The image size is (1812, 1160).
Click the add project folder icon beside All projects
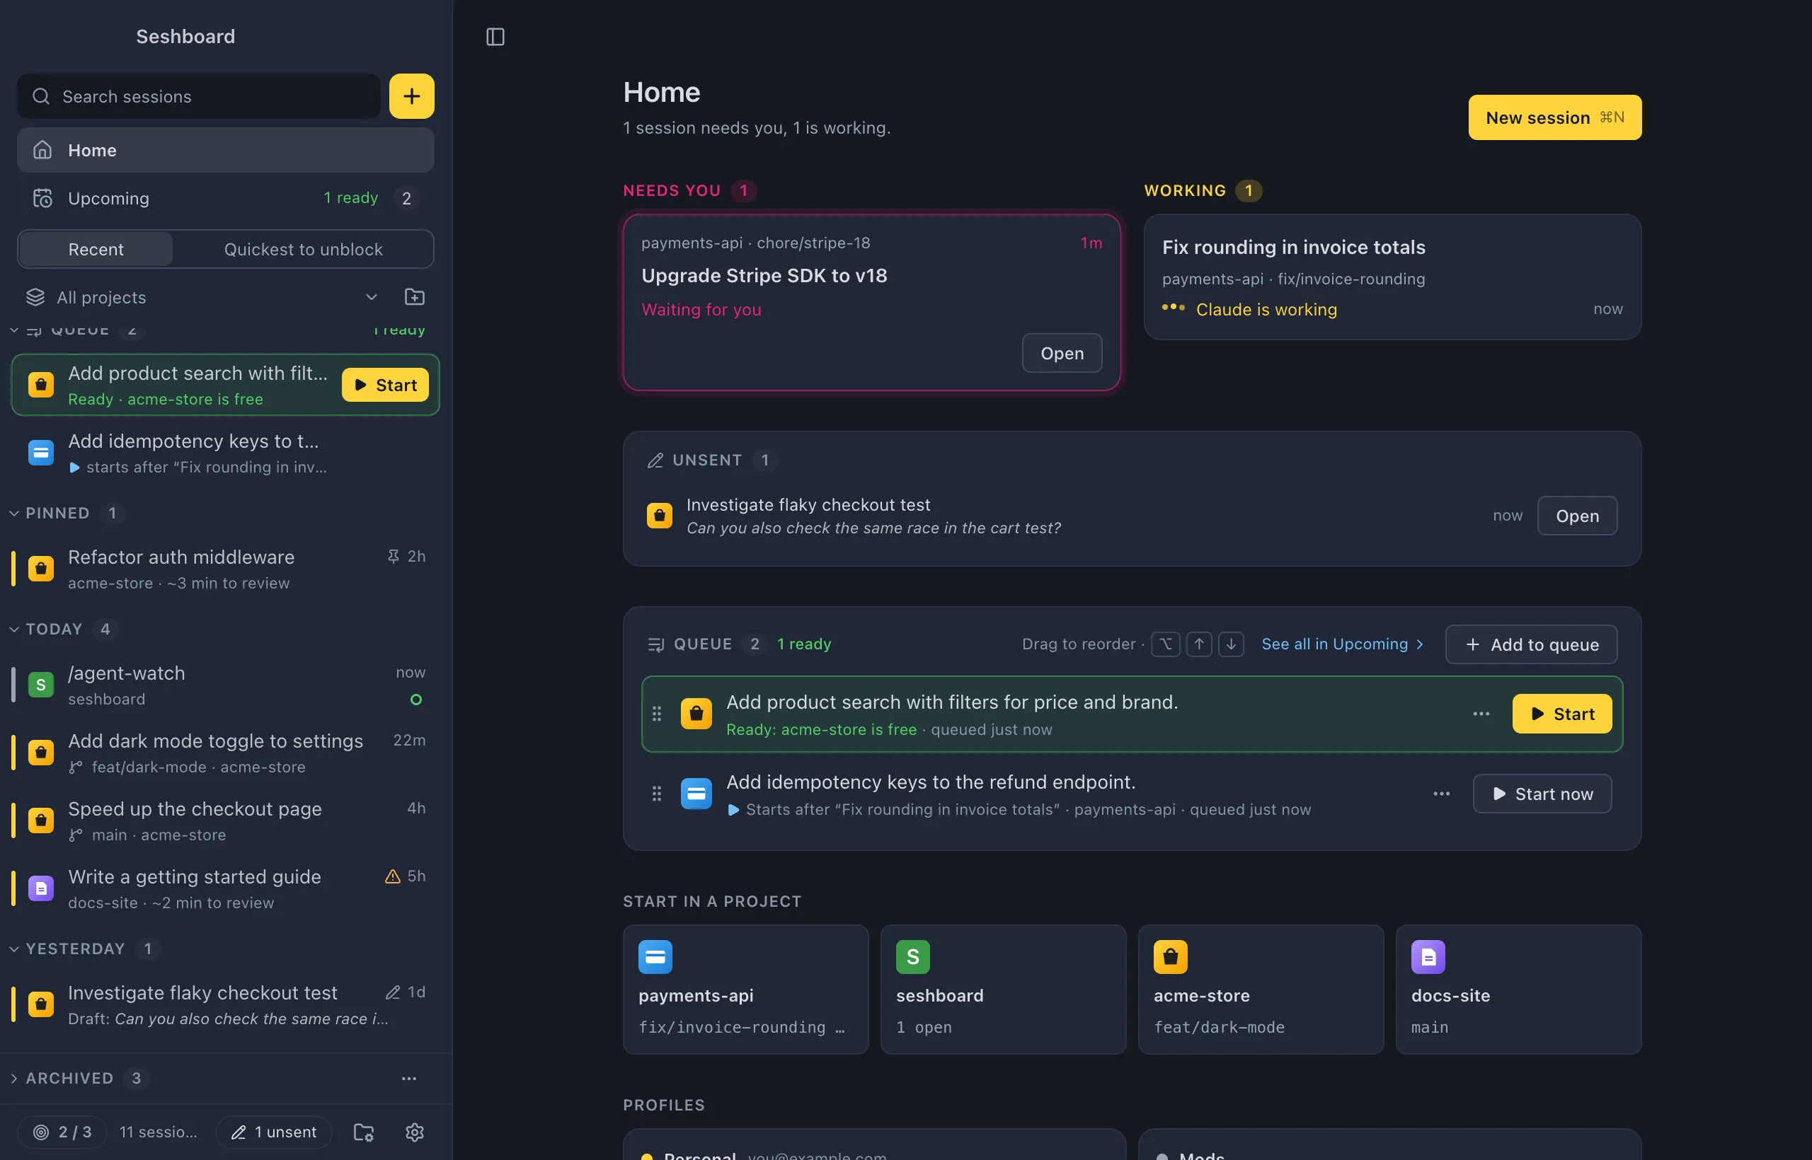[415, 297]
